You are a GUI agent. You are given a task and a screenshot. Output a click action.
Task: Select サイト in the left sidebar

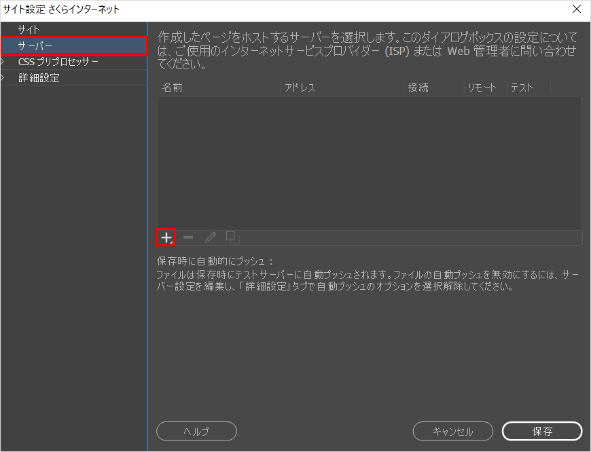point(29,29)
